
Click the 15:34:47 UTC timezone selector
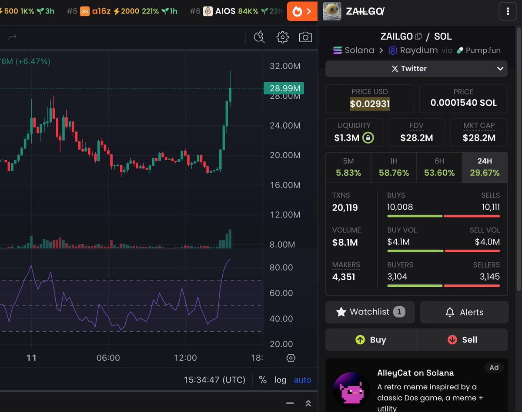214,380
